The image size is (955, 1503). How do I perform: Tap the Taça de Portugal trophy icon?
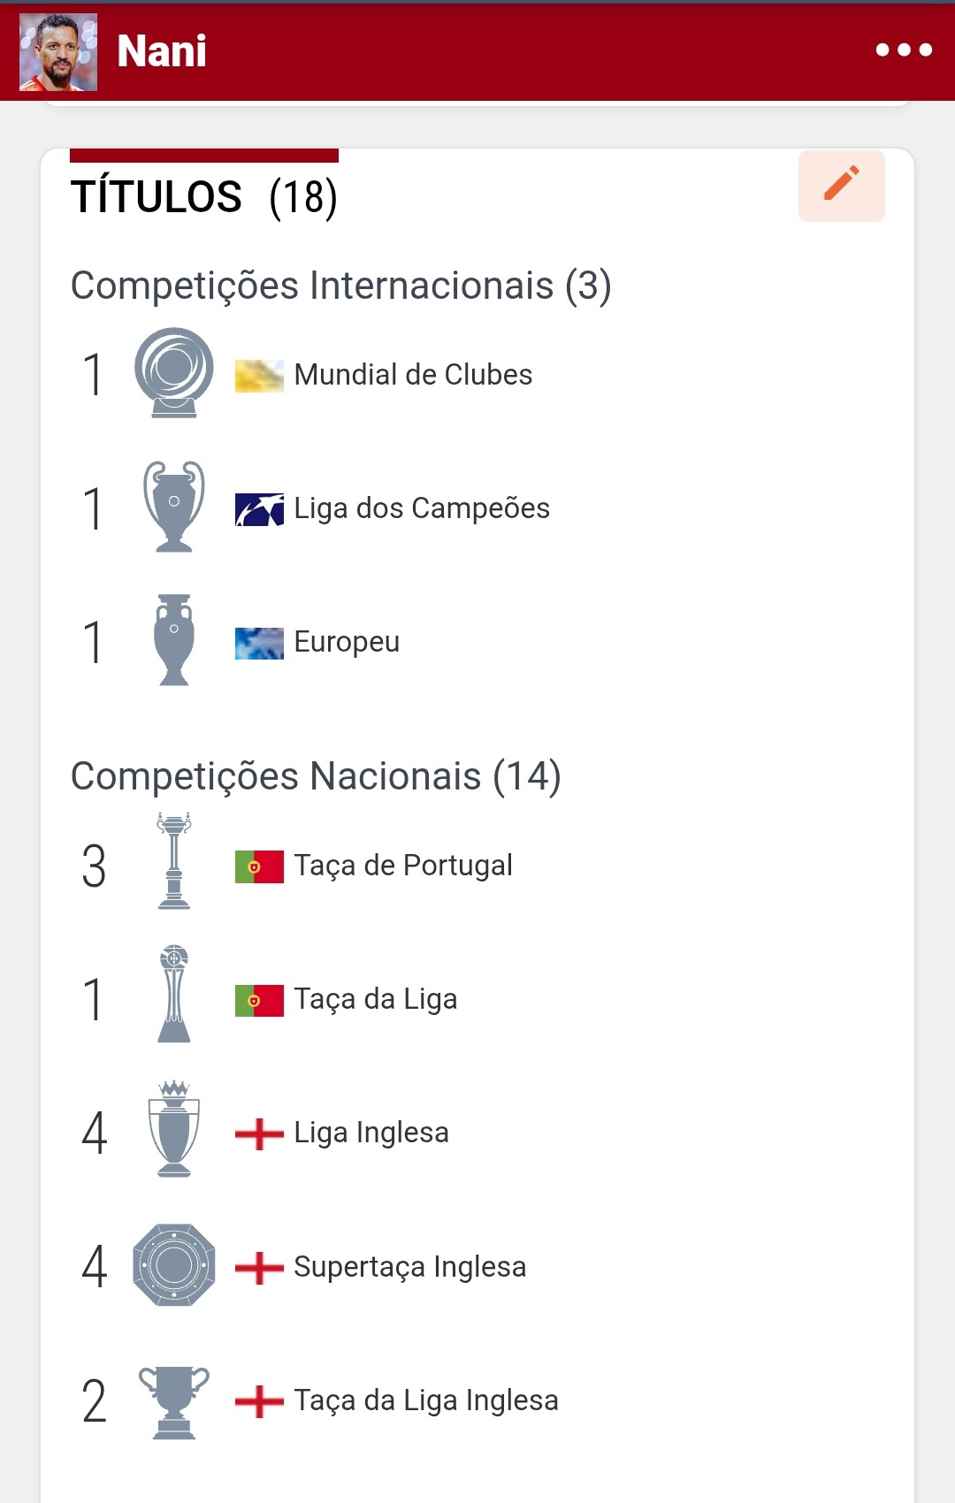coord(174,862)
